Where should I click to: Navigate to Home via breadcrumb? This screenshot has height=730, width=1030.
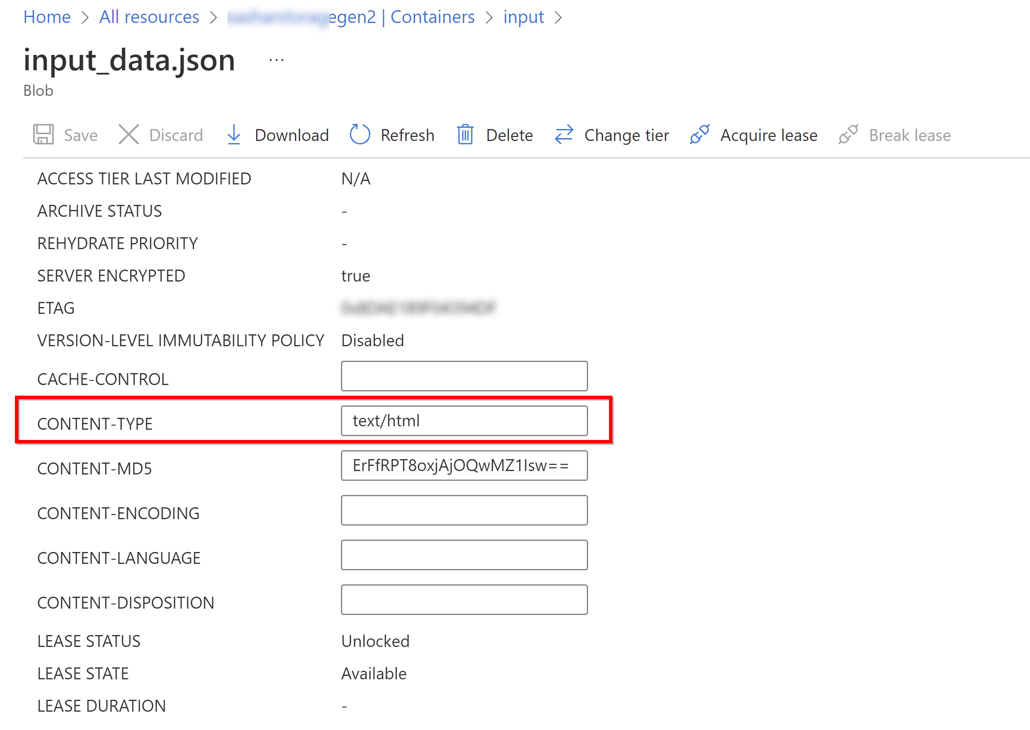click(x=47, y=17)
